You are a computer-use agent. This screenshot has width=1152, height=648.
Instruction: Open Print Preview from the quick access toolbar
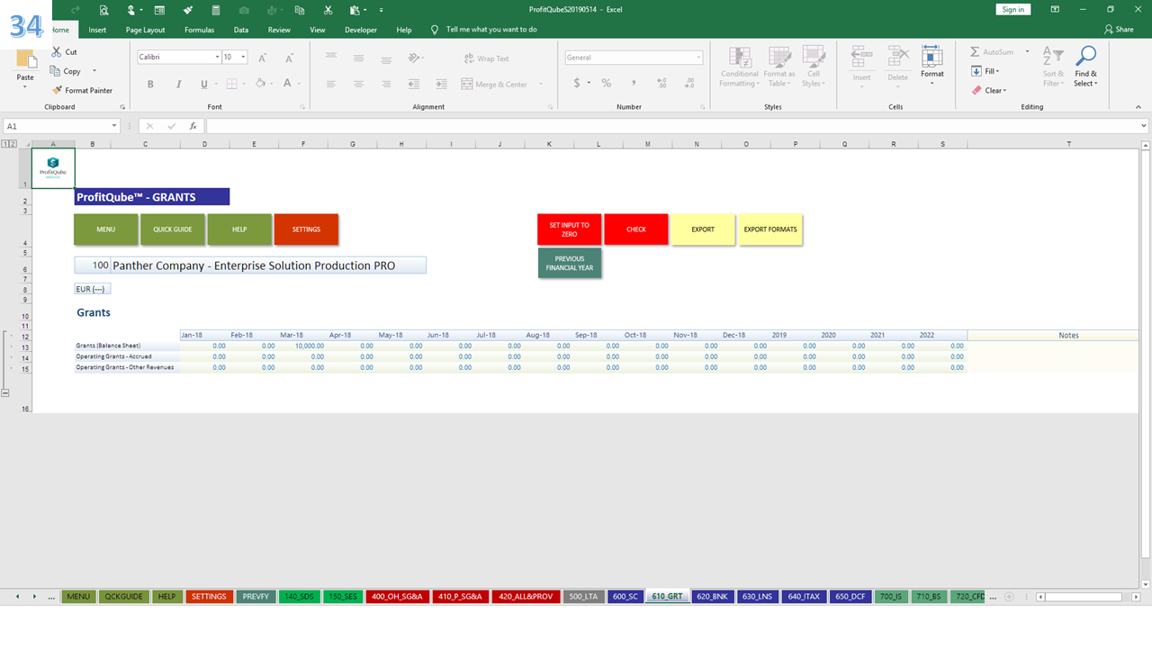coord(104,10)
